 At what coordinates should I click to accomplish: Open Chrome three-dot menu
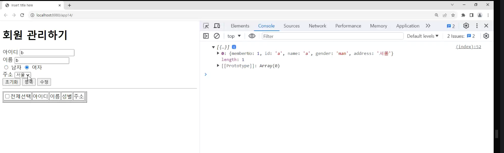(x=488, y=15)
